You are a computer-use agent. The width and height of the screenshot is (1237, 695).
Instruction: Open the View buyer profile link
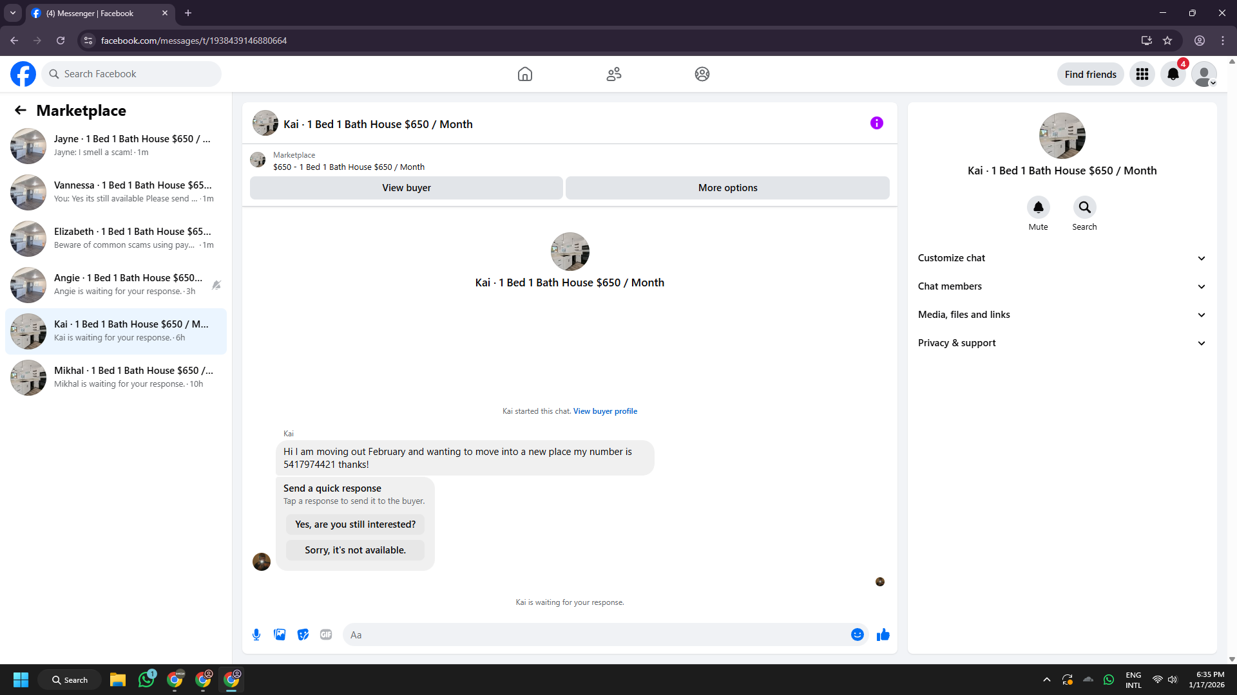(x=605, y=411)
